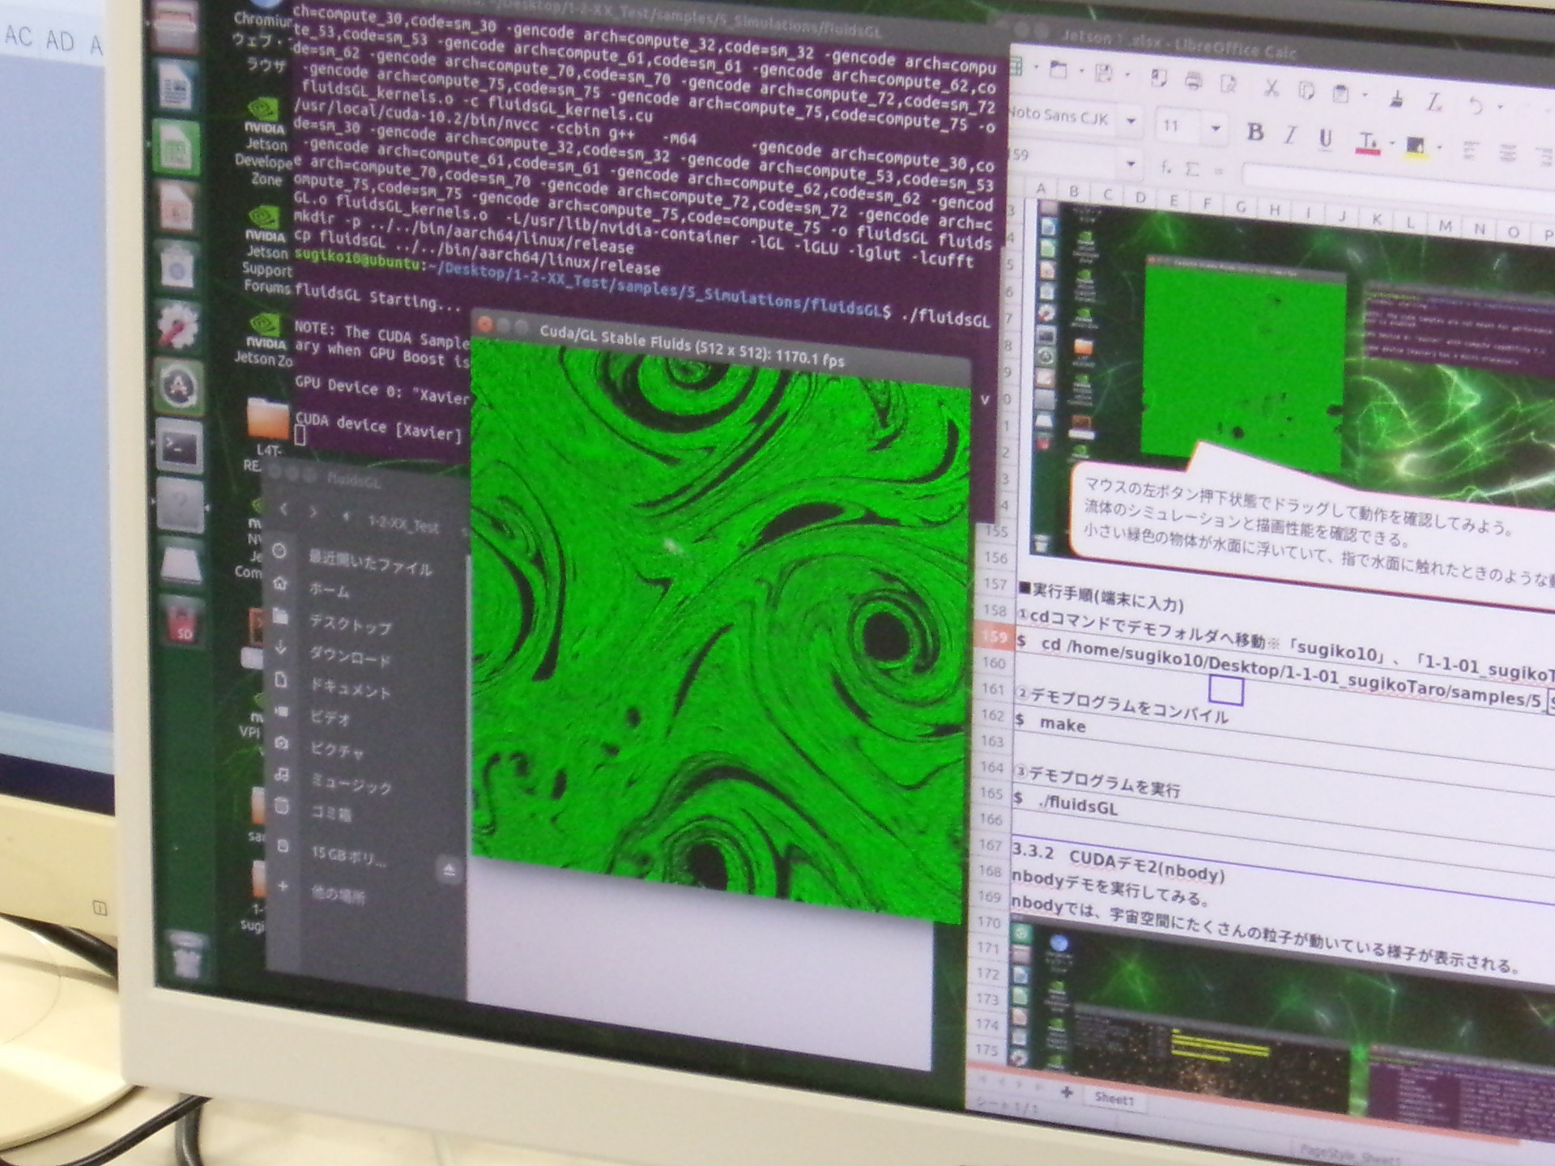
Task: Click the Sum sigma icon in Calc
Action: point(1192,168)
